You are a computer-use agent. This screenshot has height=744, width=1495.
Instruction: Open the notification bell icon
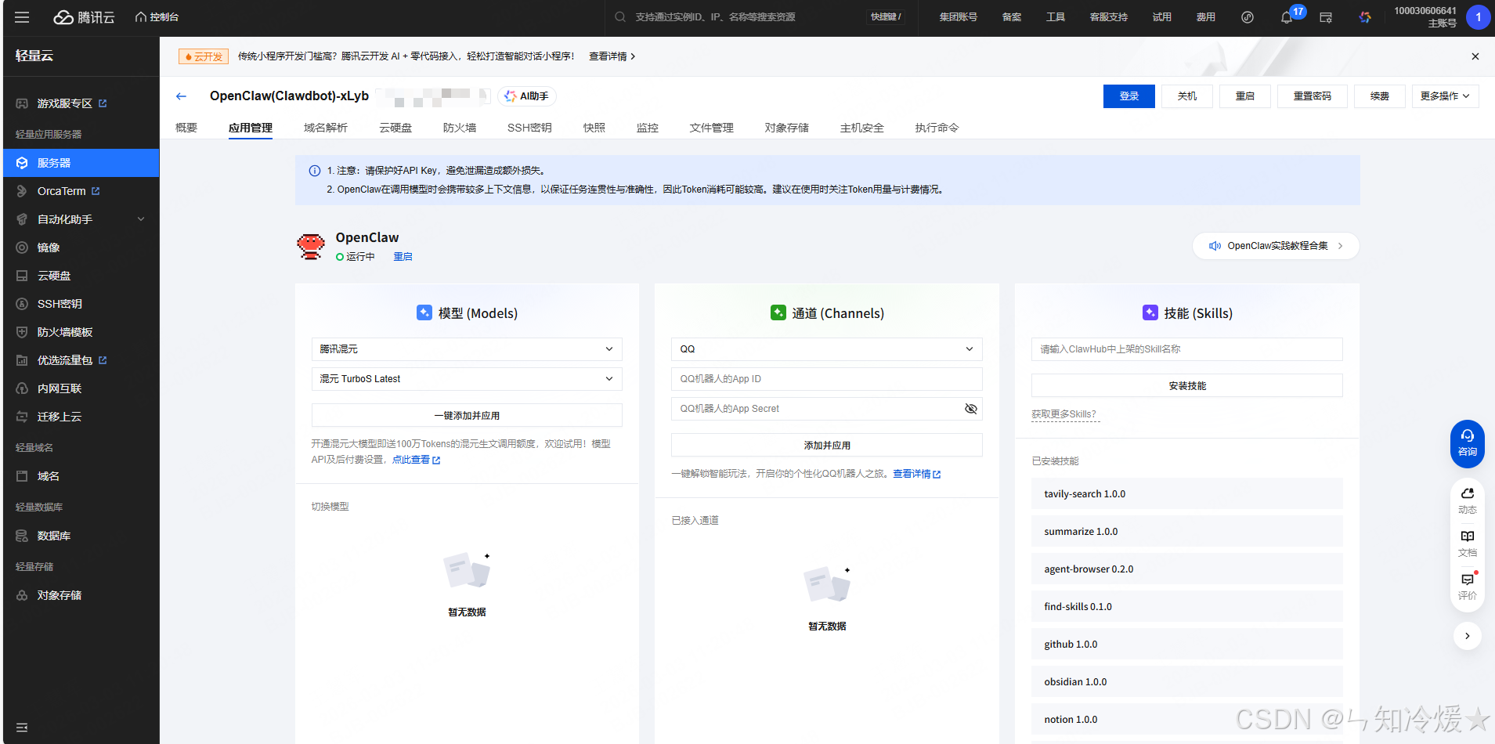(1286, 17)
